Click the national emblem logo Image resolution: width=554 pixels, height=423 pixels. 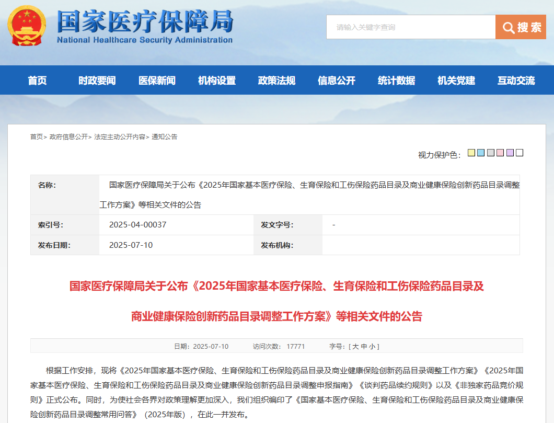27,26
